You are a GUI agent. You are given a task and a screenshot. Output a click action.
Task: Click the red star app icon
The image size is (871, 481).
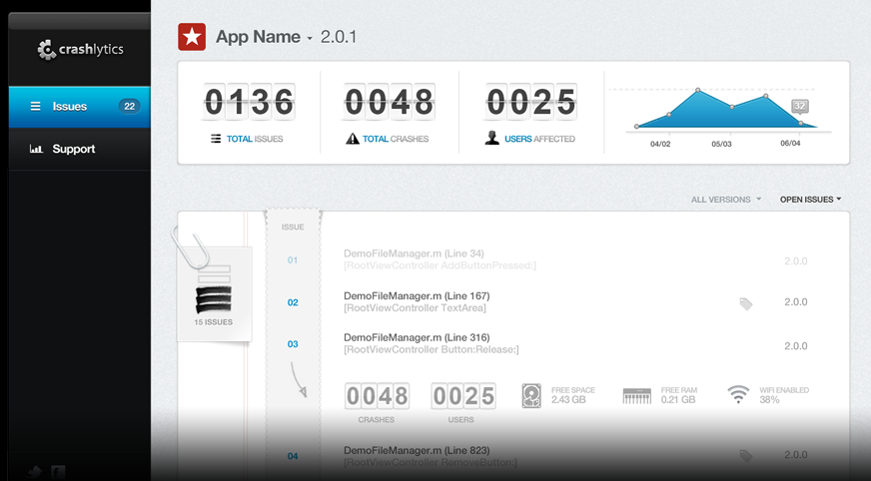pyautogui.click(x=192, y=37)
